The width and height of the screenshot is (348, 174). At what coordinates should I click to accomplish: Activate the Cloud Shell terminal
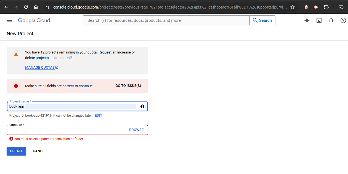click(319, 20)
